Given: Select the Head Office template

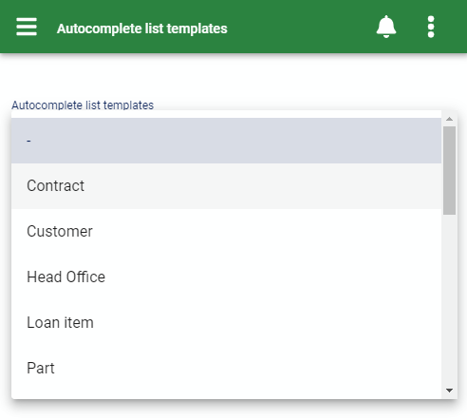Looking at the screenshot, I should coord(226,277).
